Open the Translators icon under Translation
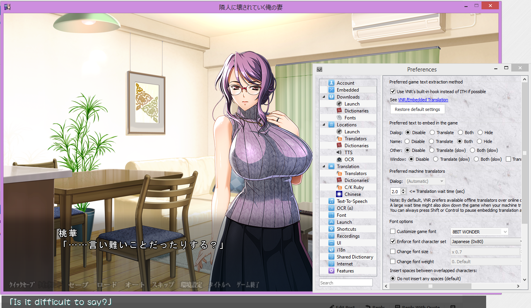The height and width of the screenshot is (308, 531). tap(339, 173)
